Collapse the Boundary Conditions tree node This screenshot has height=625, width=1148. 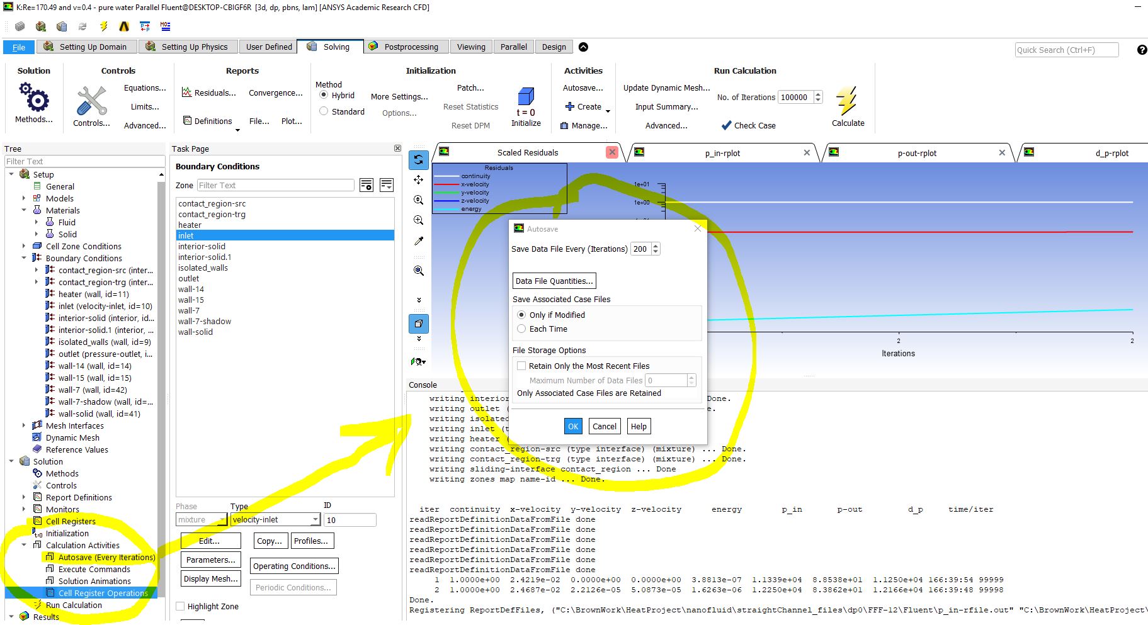click(24, 258)
